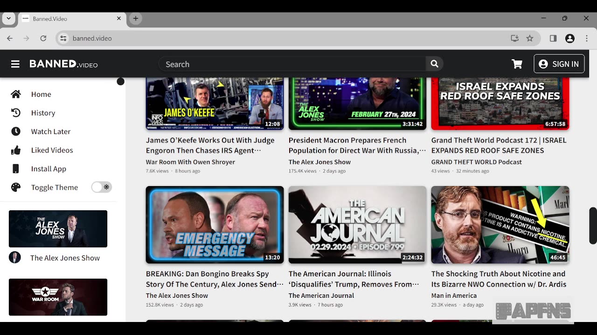Select the Banned.Video browser tab
Screen dimensions: 597x335
72,19
